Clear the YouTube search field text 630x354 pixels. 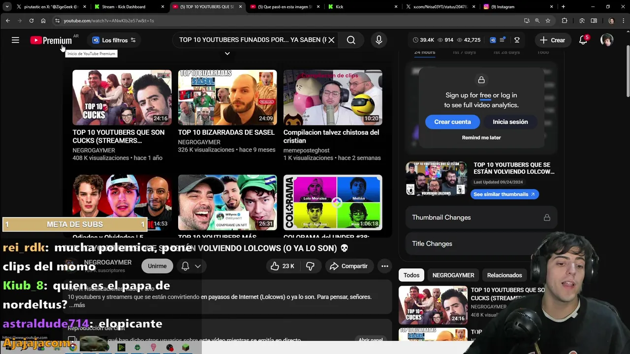click(331, 40)
